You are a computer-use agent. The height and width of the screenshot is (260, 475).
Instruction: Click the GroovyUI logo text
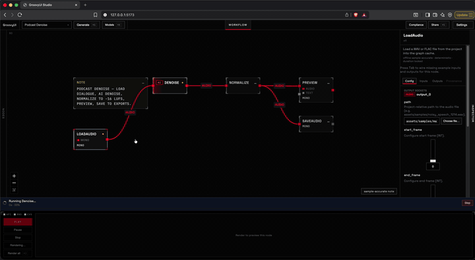coord(9,25)
